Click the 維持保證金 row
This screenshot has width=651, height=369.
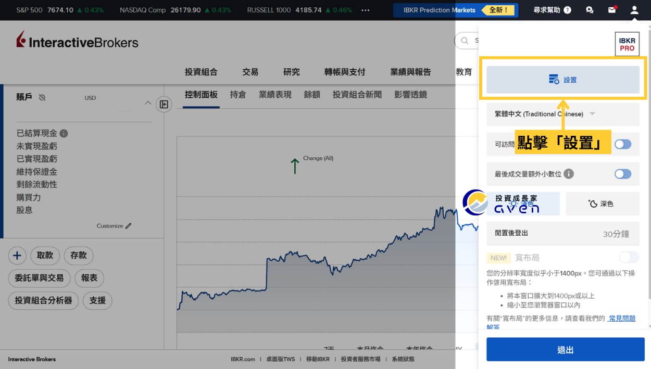pos(36,172)
